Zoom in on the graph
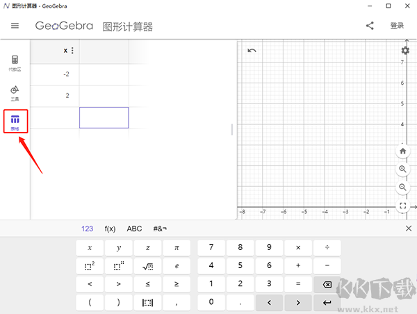The height and width of the screenshot is (314, 417). tap(402, 169)
